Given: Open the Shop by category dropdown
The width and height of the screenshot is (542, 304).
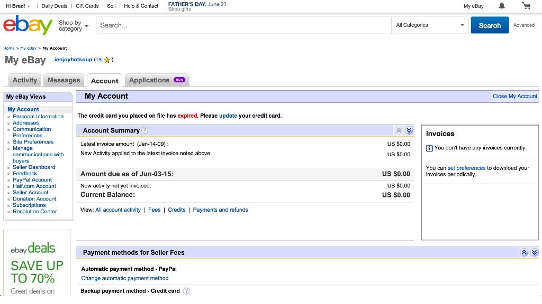Looking at the screenshot, I should pyautogui.click(x=74, y=25).
